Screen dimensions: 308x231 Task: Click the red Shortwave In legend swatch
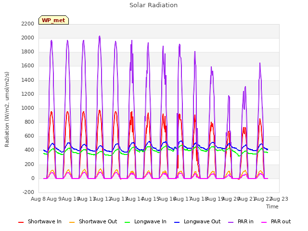(x=21, y=222)
